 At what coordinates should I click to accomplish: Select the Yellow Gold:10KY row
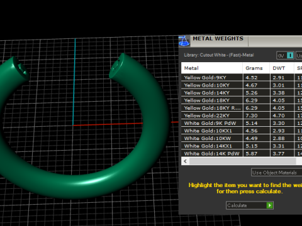click(242, 85)
